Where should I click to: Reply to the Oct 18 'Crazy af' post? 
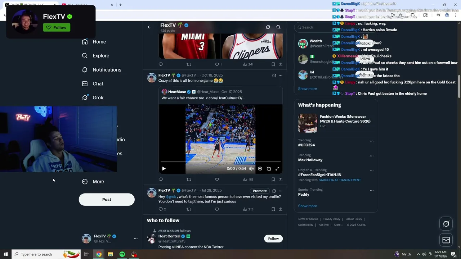click(161, 180)
